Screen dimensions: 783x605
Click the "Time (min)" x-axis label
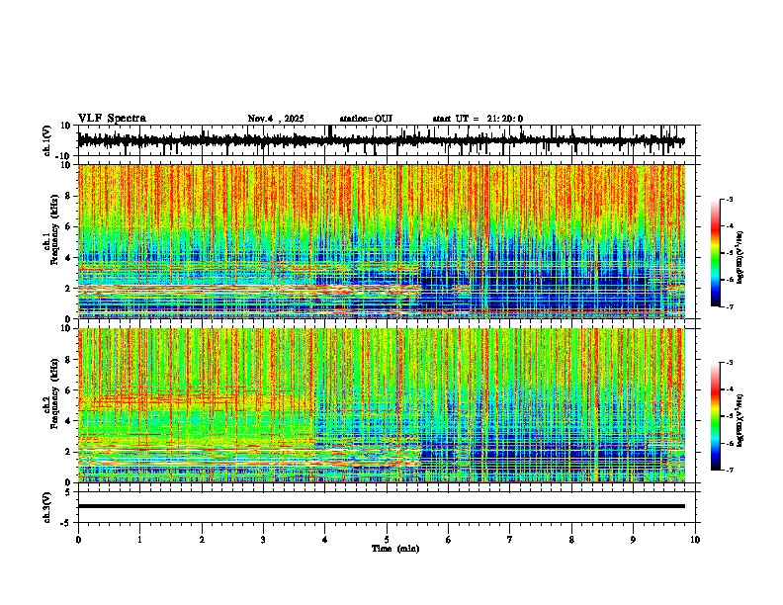pos(395,549)
